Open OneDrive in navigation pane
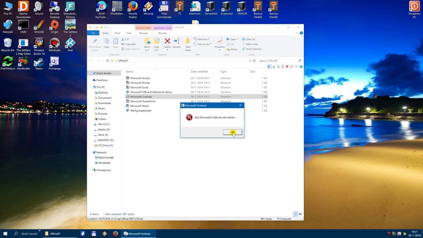423x238 pixels. 102,80
